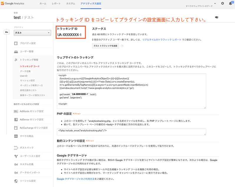235x187 pixels.
Task: Open カスタム定義 in the sidebar
Action: (27, 164)
